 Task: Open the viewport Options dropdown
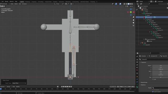132,6
